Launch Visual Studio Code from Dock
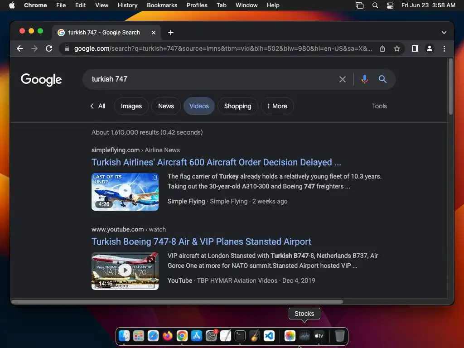The image size is (464, 348). tap(269, 336)
